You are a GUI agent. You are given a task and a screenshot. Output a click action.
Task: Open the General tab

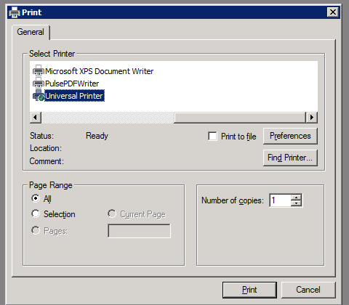(x=31, y=32)
